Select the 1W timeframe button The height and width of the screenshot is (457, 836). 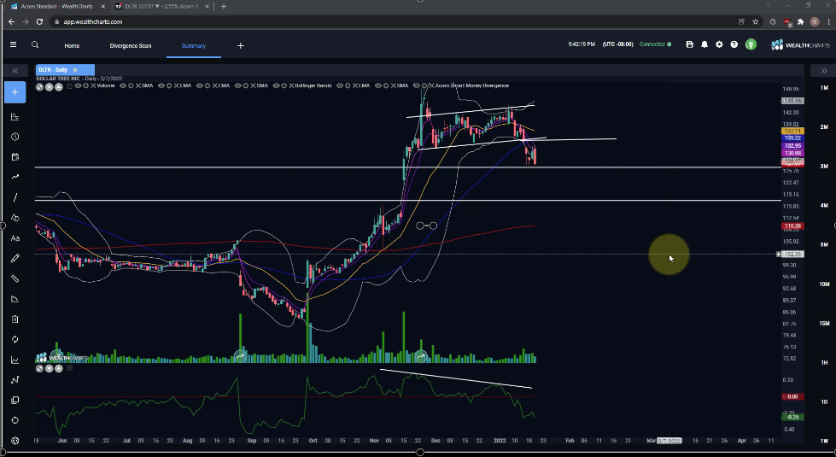point(824,441)
